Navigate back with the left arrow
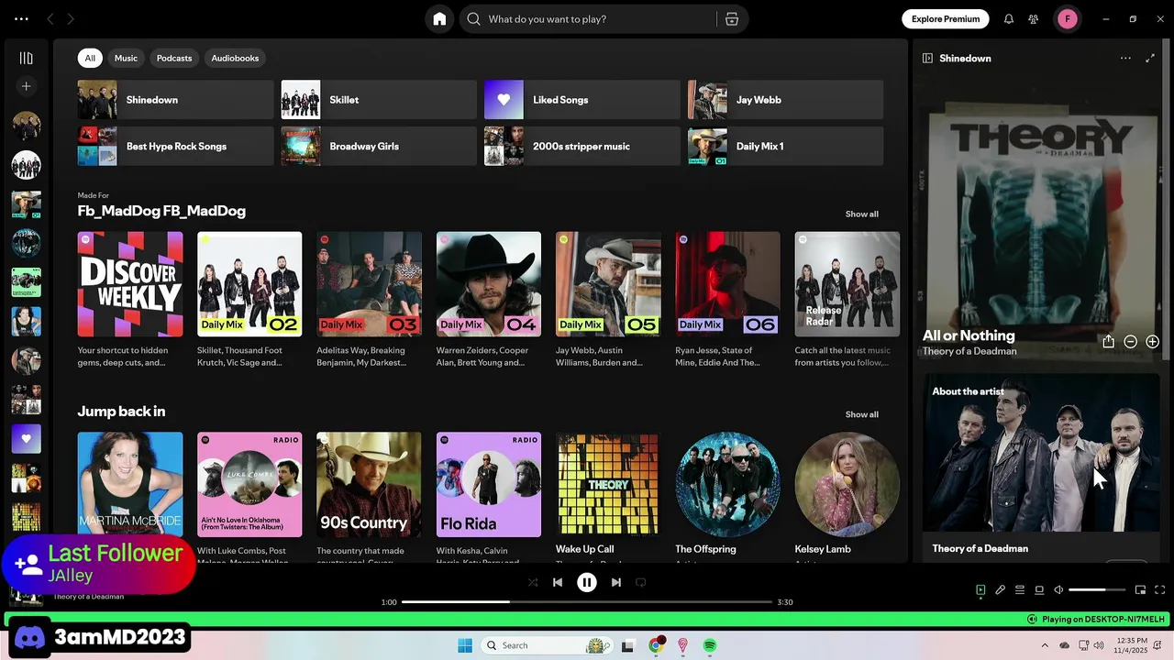This screenshot has width=1174, height=660. click(50, 19)
